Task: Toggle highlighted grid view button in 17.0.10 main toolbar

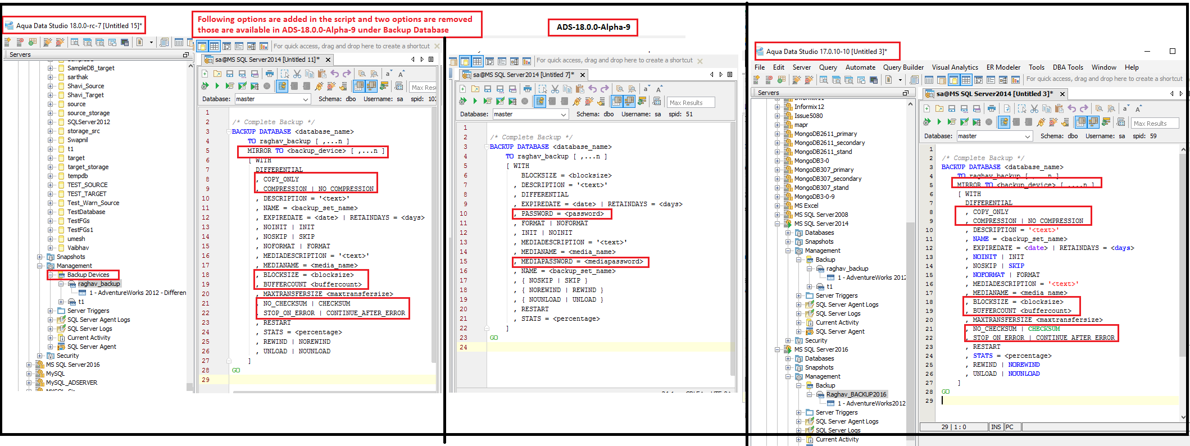Action: (x=966, y=80)
